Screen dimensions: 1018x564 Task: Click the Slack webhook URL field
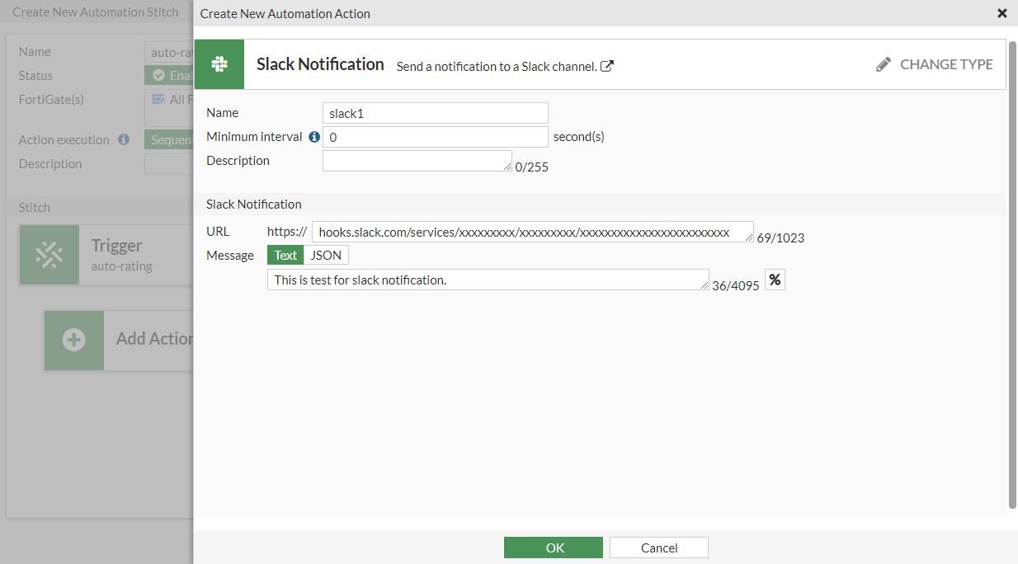coord(532,233)
